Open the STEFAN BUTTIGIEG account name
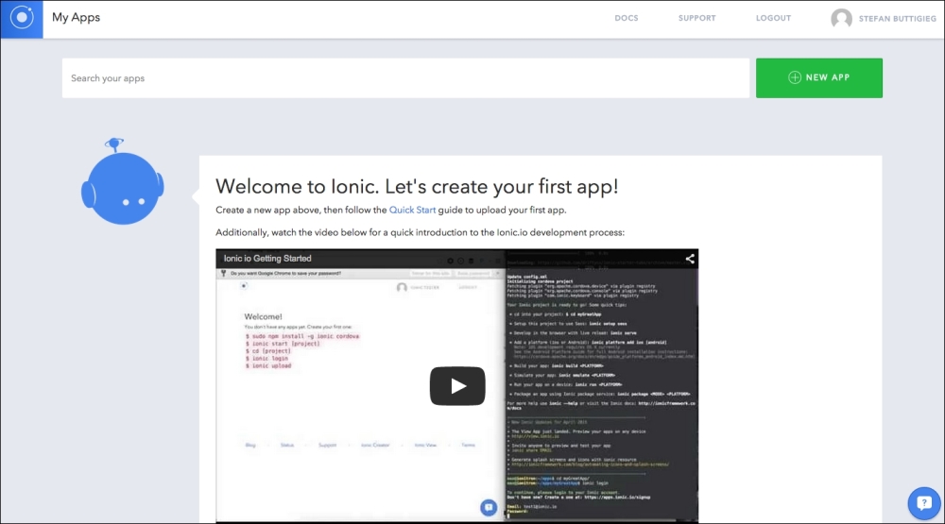Image resolution: width=945 pixels, height=524 pixels. (898, 19)
